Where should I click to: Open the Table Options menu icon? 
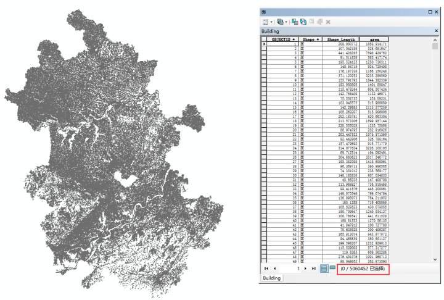coord(265,22)
